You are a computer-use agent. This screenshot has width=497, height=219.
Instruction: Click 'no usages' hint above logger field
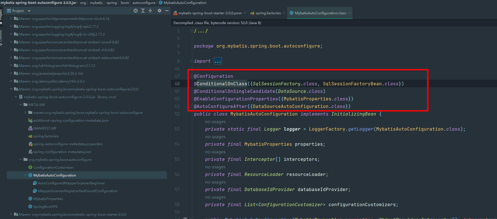[x=215, y=122]
